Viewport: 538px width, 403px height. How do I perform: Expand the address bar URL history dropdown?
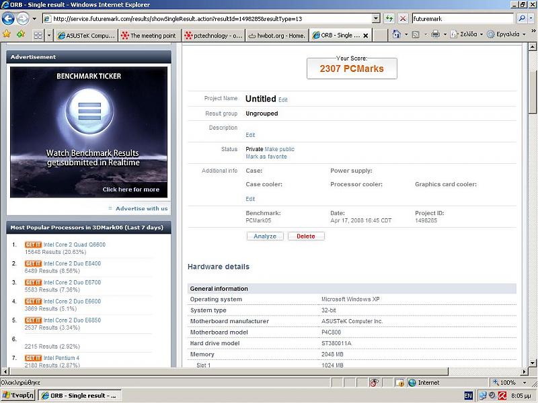pyautogui.click(x=376, y=19)
